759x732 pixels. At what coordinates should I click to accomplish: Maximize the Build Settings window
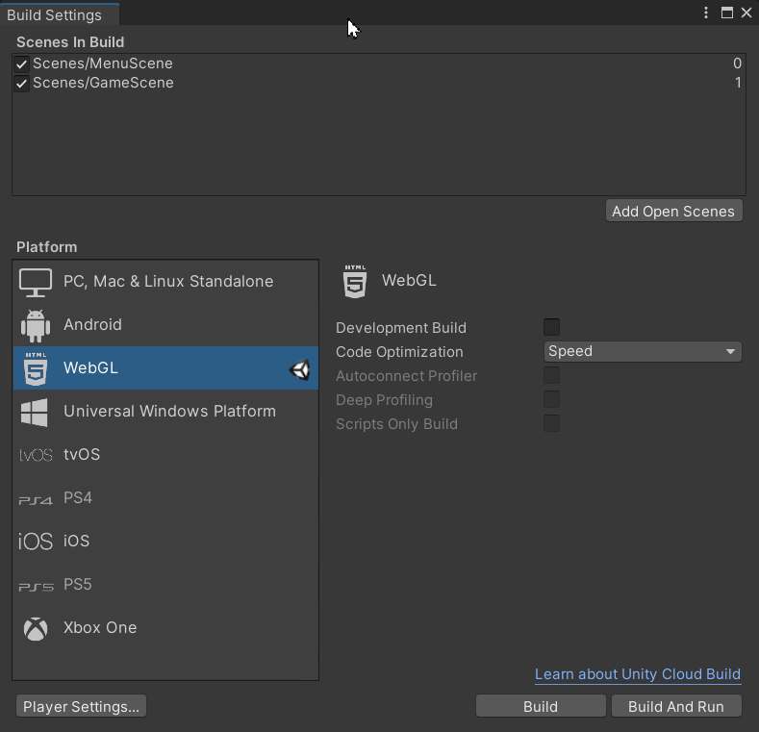tap(726, 13)
